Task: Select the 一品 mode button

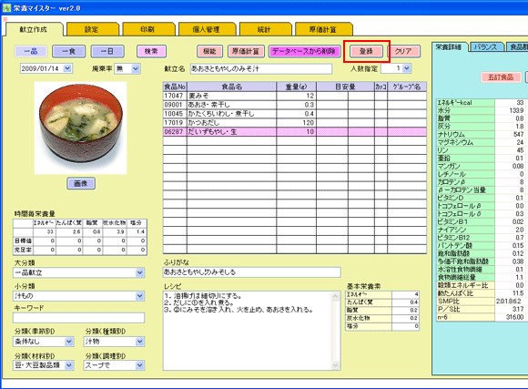Action: coord(31,51)
